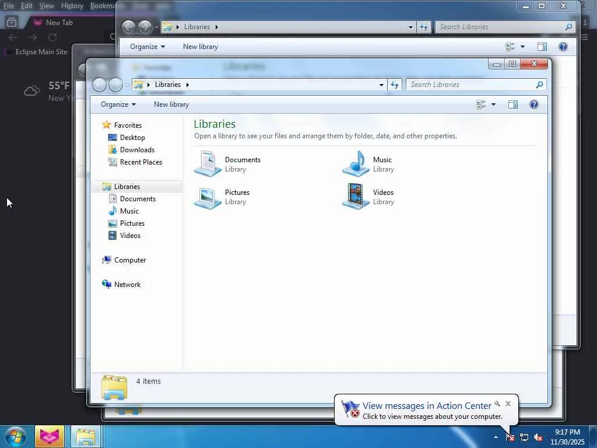The width and height of the screenshot is (597, 448).
Task: Open the Documents library icon in main pane
Action: click(208, 164)
